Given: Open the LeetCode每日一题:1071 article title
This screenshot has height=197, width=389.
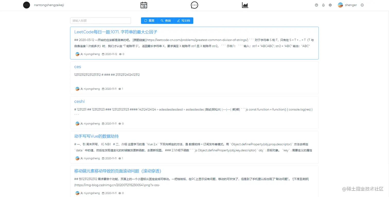Looking at the screenshot, I should point(116,32).
